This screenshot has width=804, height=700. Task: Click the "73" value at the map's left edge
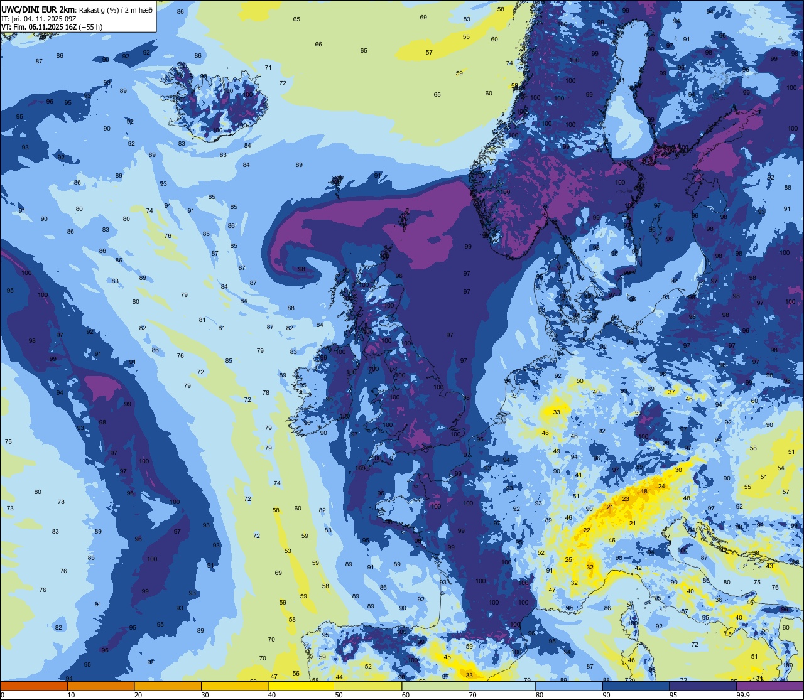(x=10, y=508)
